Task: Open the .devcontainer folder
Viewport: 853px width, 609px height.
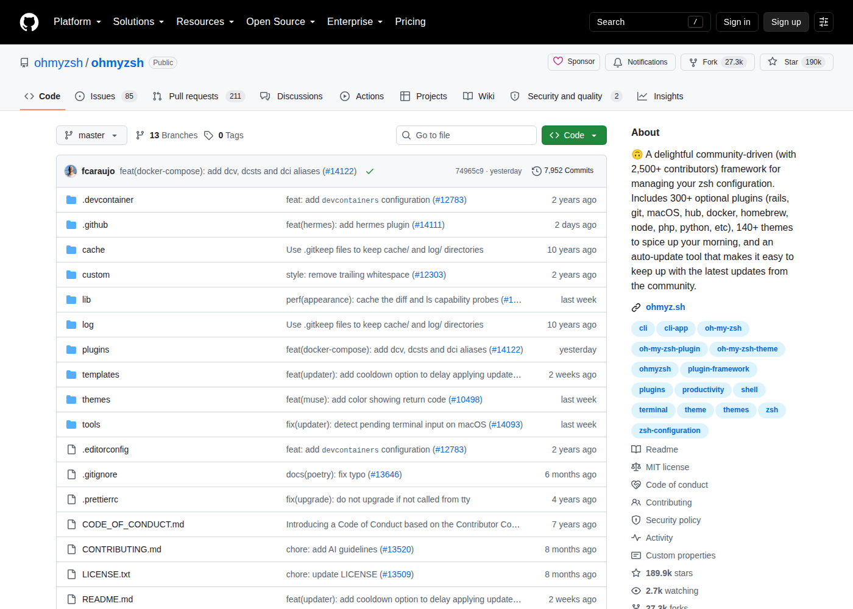Action: coord(108,200)
